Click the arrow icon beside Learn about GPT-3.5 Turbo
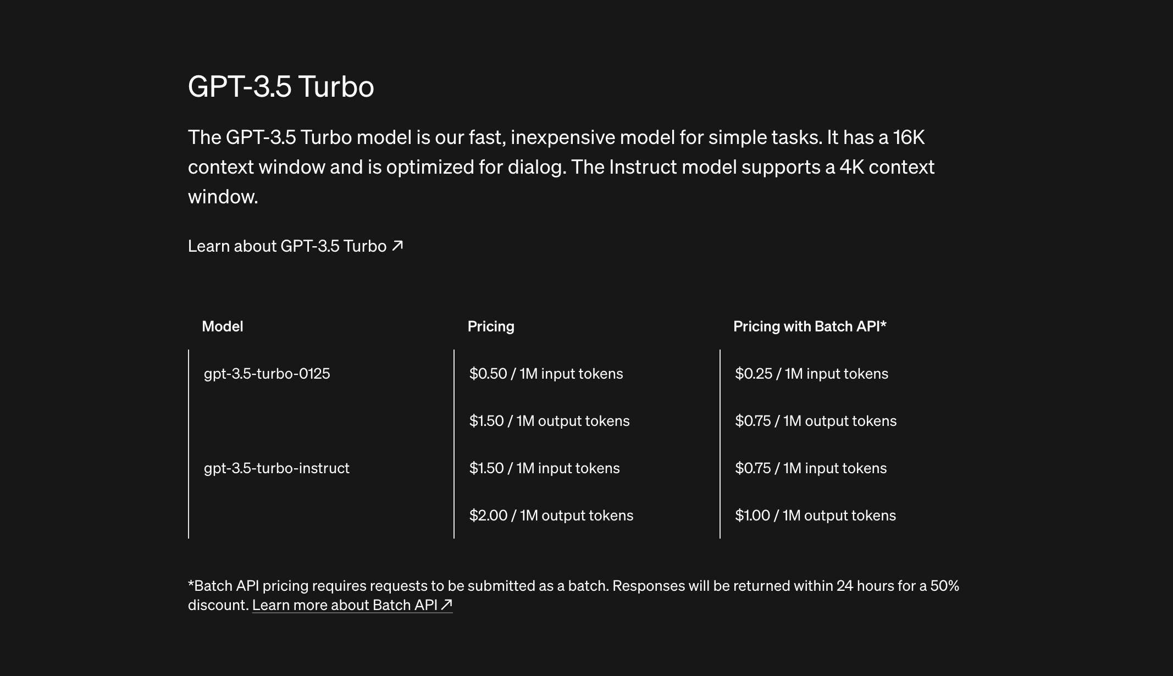This screenshot has width=1173, height=676. click(x=397, y=246)
